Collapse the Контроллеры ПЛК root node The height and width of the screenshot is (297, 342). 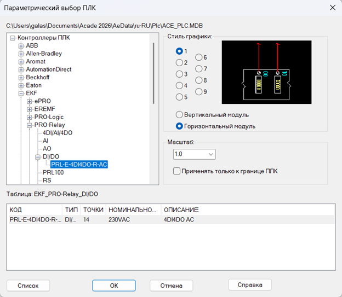(13, 38)
